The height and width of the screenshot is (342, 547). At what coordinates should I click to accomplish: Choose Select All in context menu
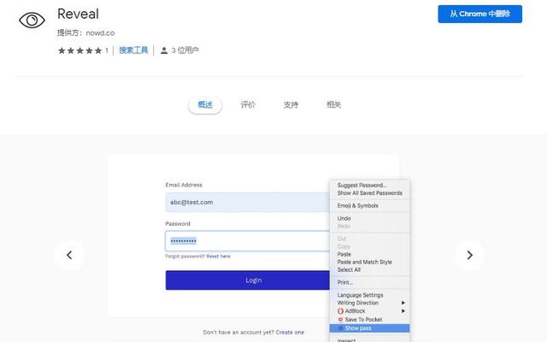(x=349, y=270)
